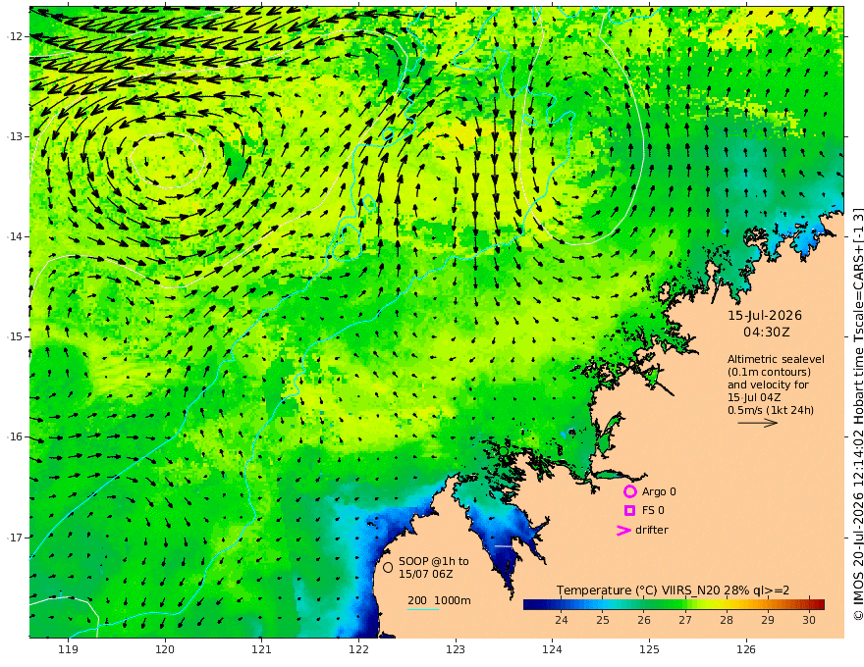This screenshot has height=667, width=864.
Task: Click the '0.5m/s (1kt 24h)' scale text
Action: 771,410
